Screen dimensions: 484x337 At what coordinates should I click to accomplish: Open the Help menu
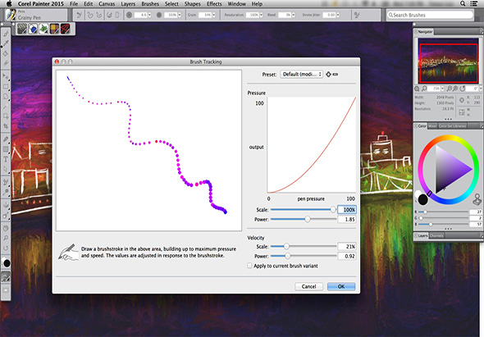257,4
